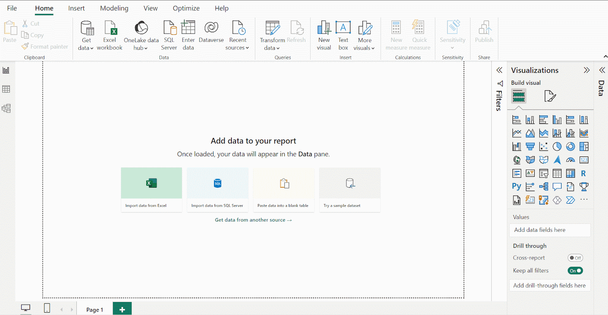Select the funnel chart visual
This screenshot has height=315, width=608.
click(530, 146)
